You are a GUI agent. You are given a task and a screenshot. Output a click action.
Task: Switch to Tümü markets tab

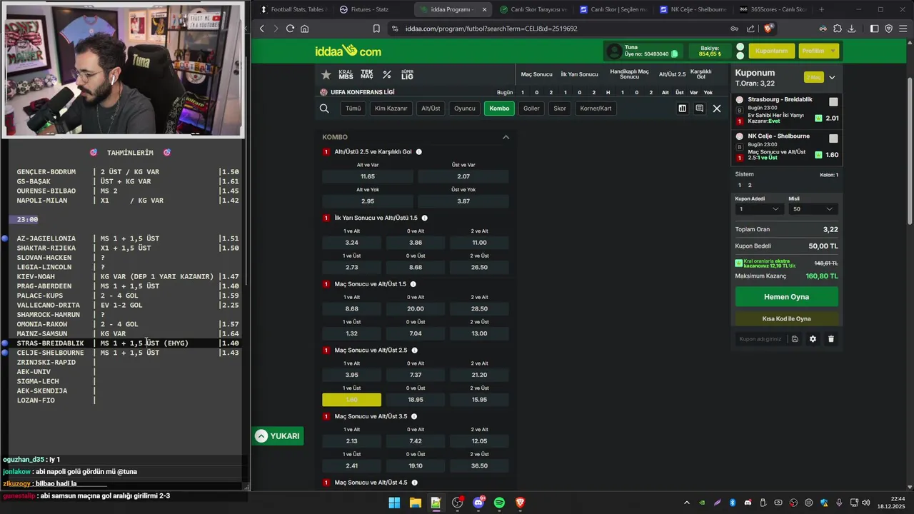(x=353, y=109)
